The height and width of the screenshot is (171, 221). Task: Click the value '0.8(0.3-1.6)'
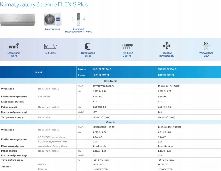[99, 151]
